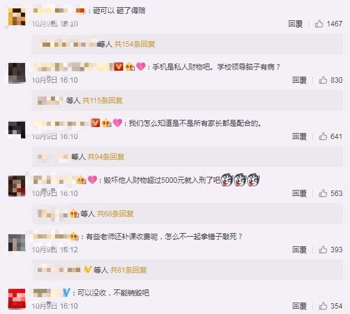Reply to the 可以没收 不能销毁 comment
The width and height of the screenshot is (350, 314).
point(299,306)
